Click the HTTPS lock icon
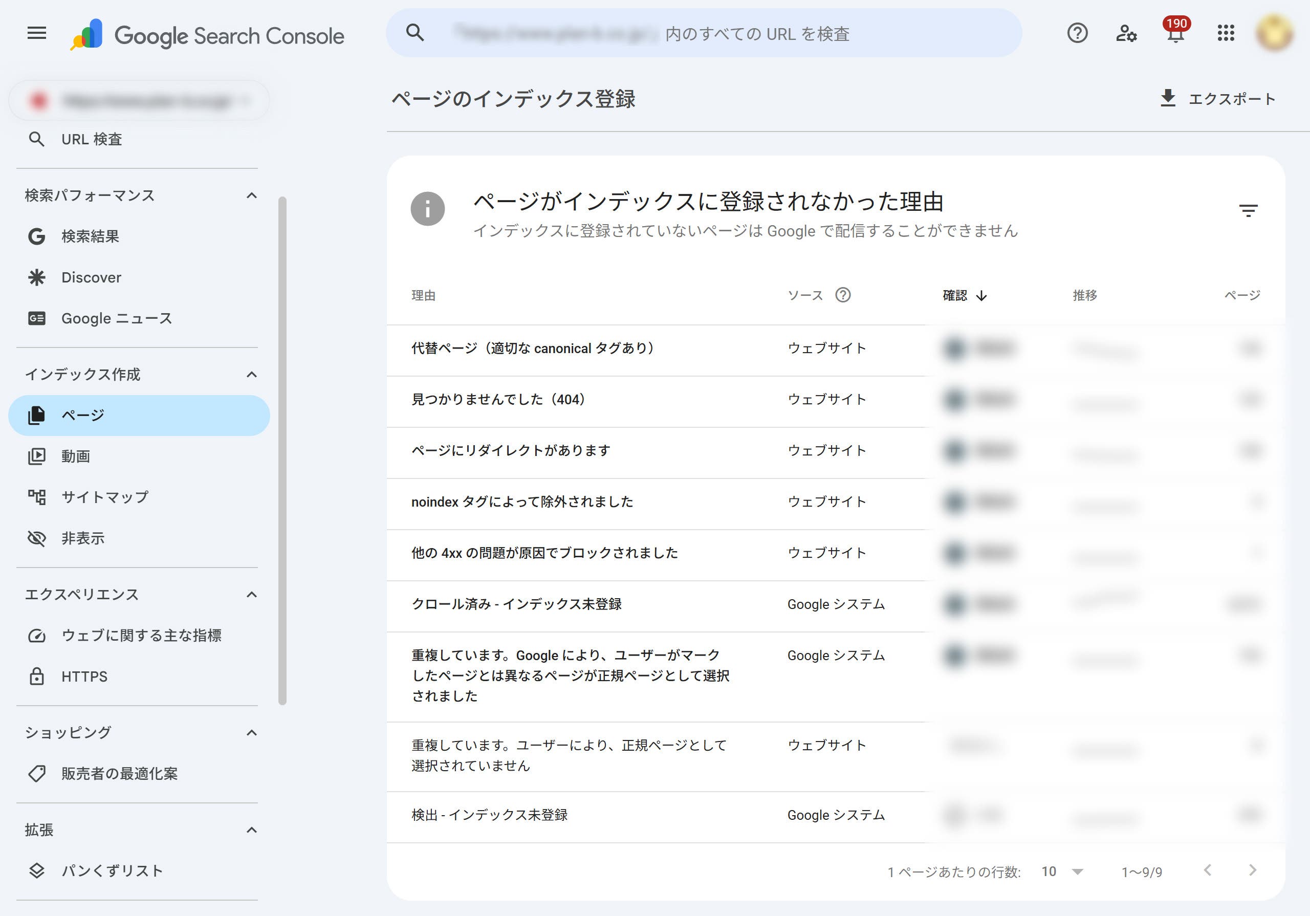 pyautogui.click(x=36, y=677)
